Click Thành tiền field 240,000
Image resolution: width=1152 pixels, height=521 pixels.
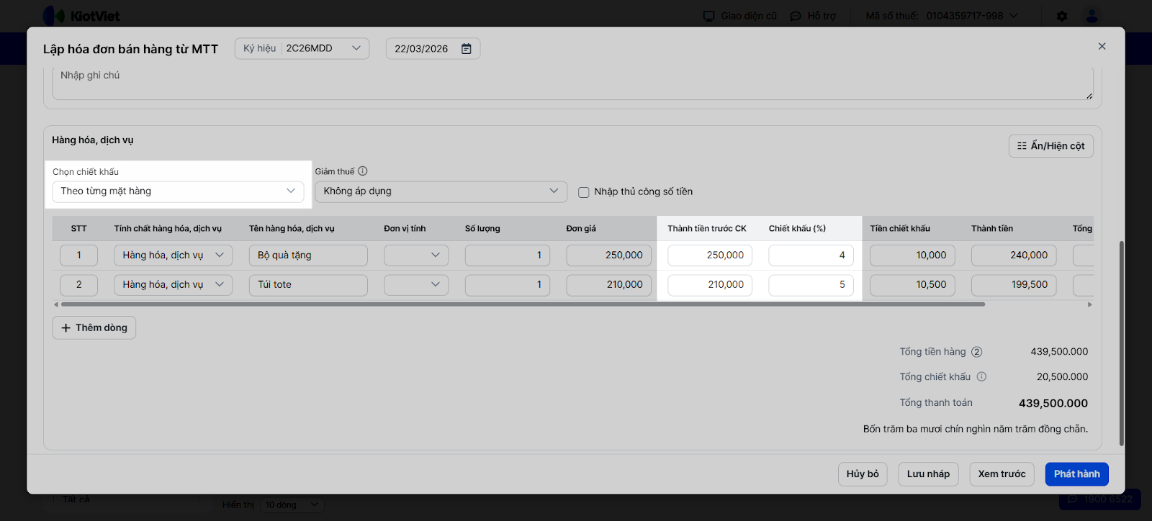click(x=1014, y=255)
